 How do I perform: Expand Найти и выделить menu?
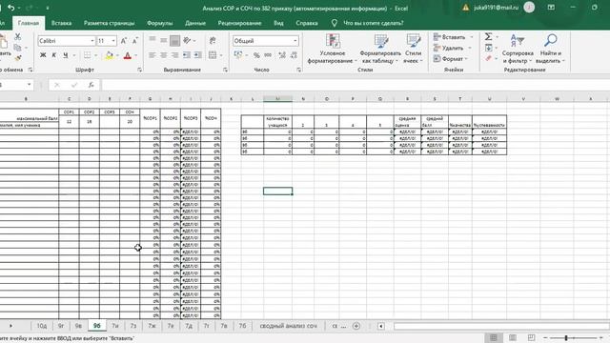tap(550, 49)
